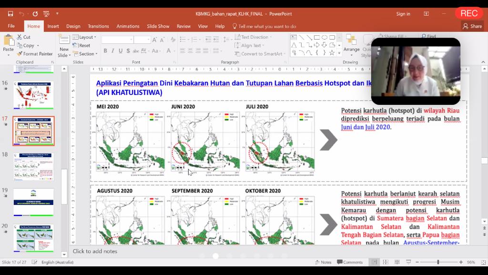This screenshot has height=275, width=488.
Task: Toggle Normal view in status bar
Action: click(375, 262)
